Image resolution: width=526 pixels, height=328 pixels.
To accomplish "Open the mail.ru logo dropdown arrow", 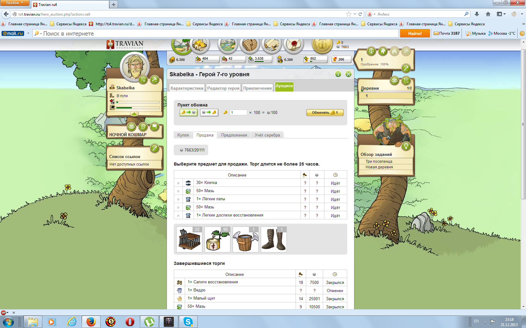I will tap(28, 33).
